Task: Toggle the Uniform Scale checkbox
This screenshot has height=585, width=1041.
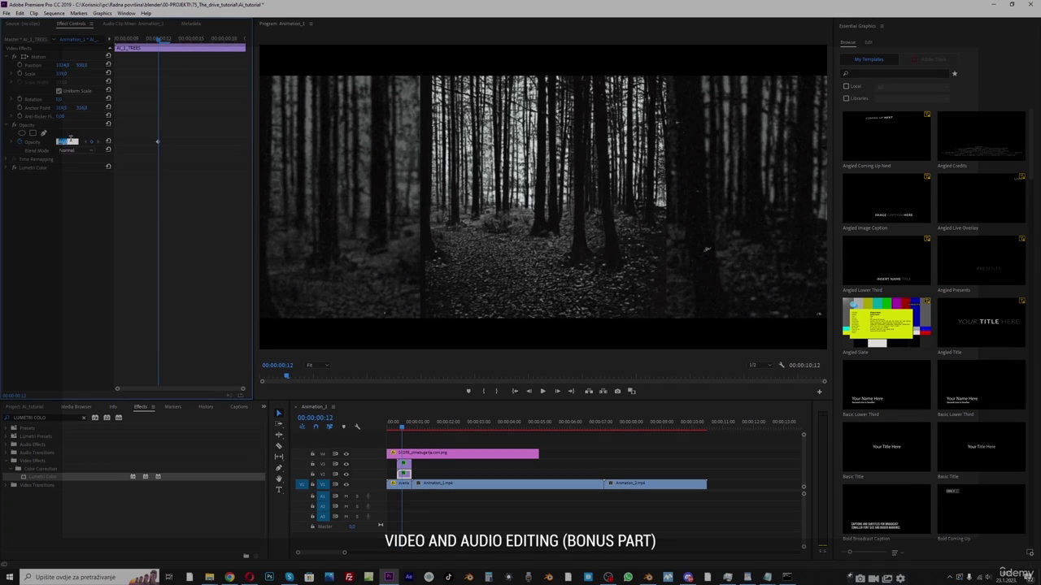Action: 59,91
